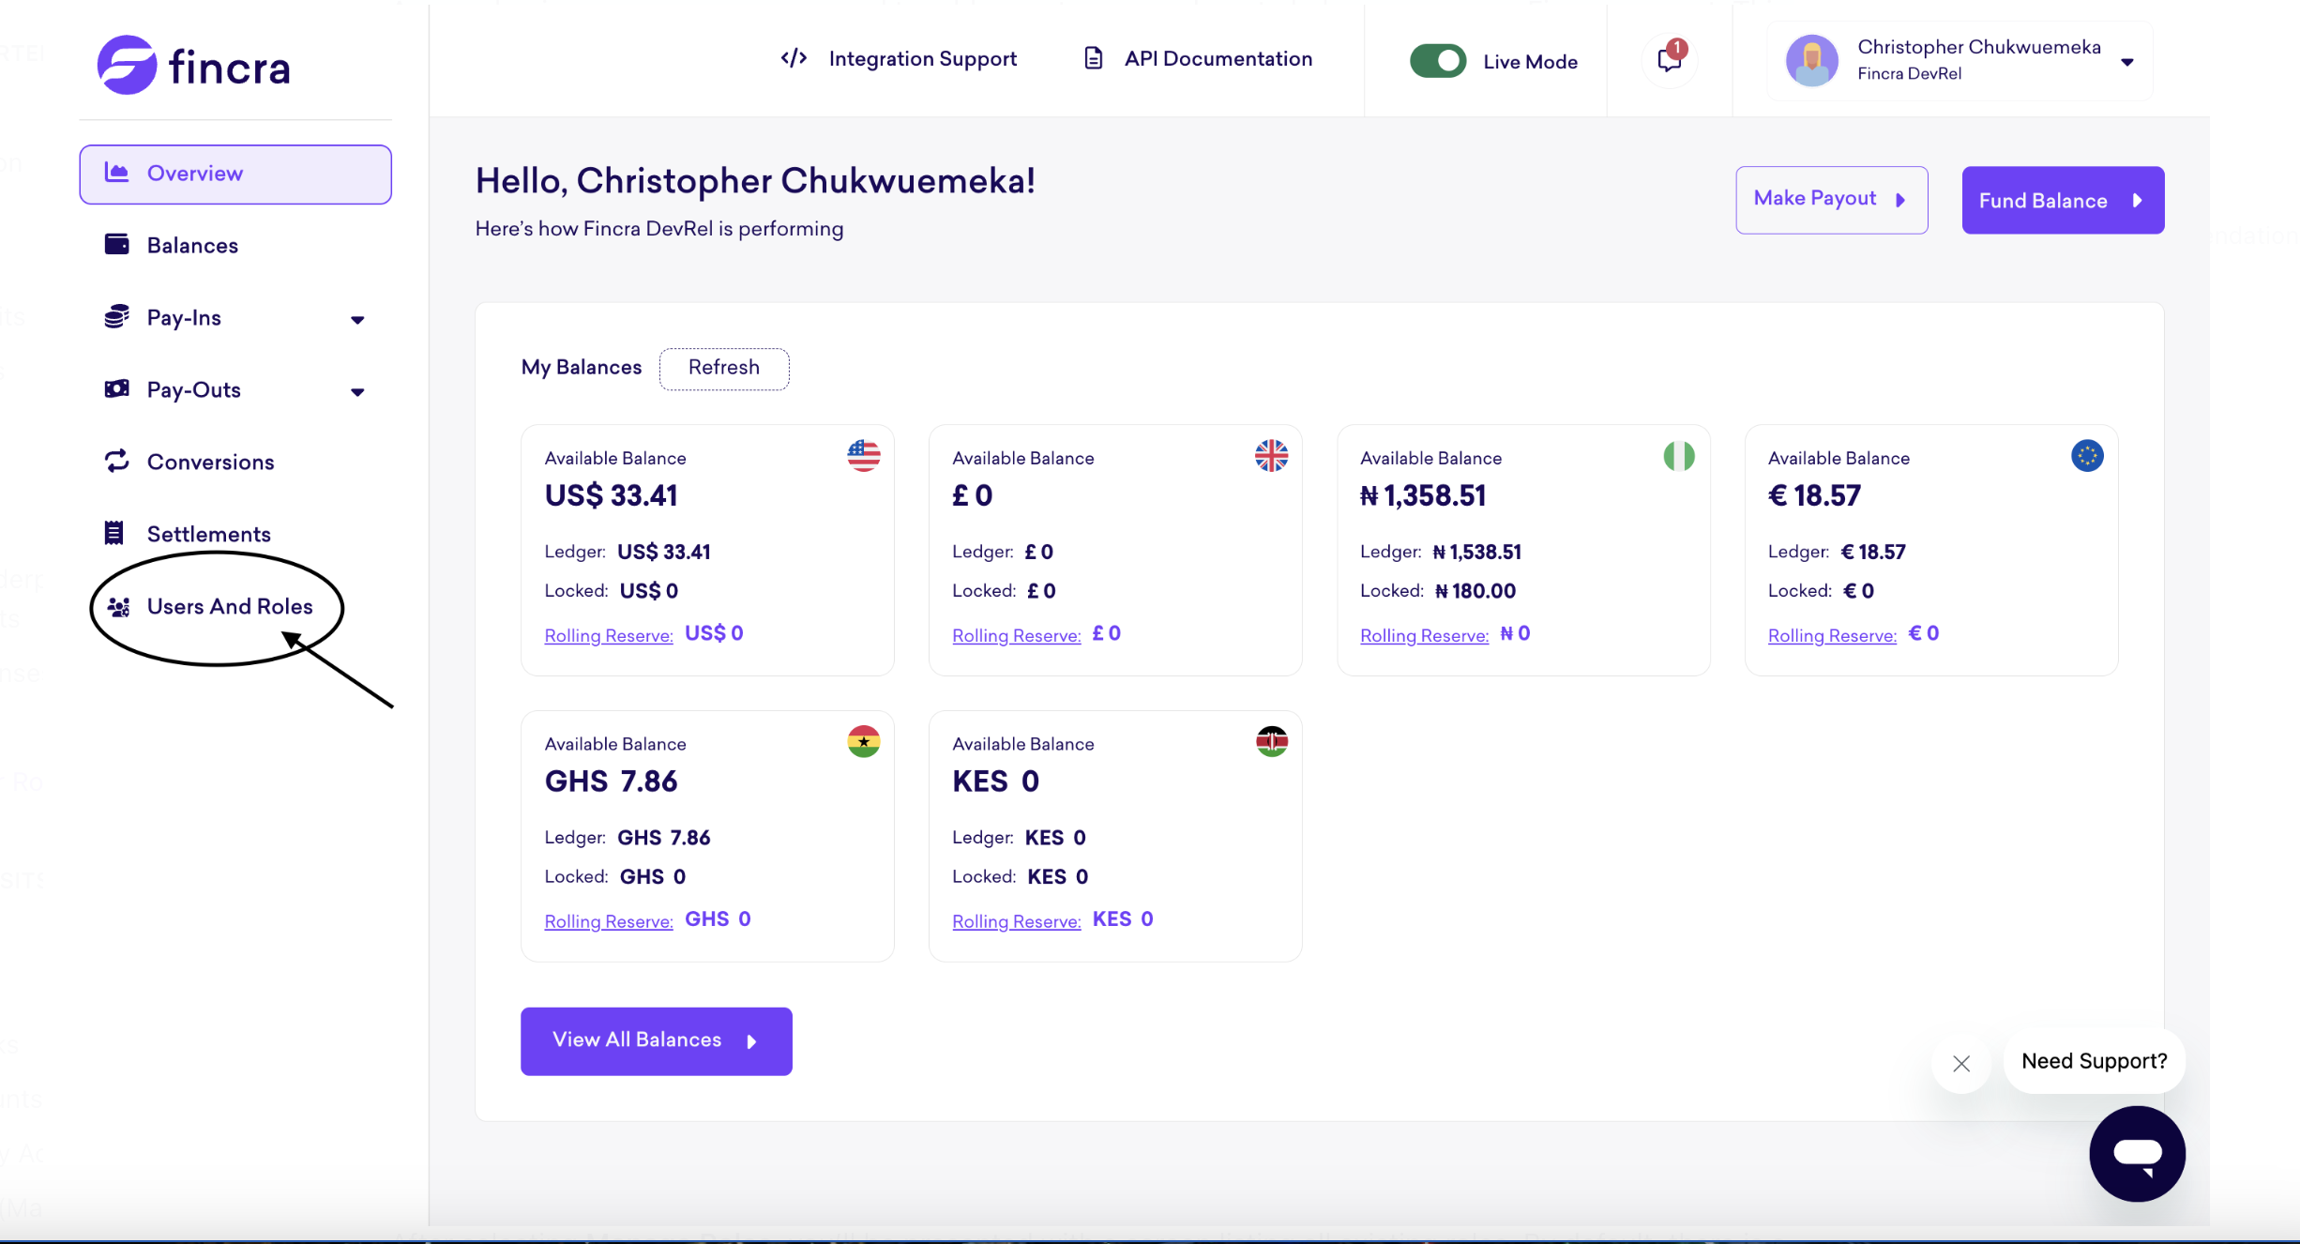Click the Fund Balance button
The image size is (2300, 1244).
point(2063,200)
